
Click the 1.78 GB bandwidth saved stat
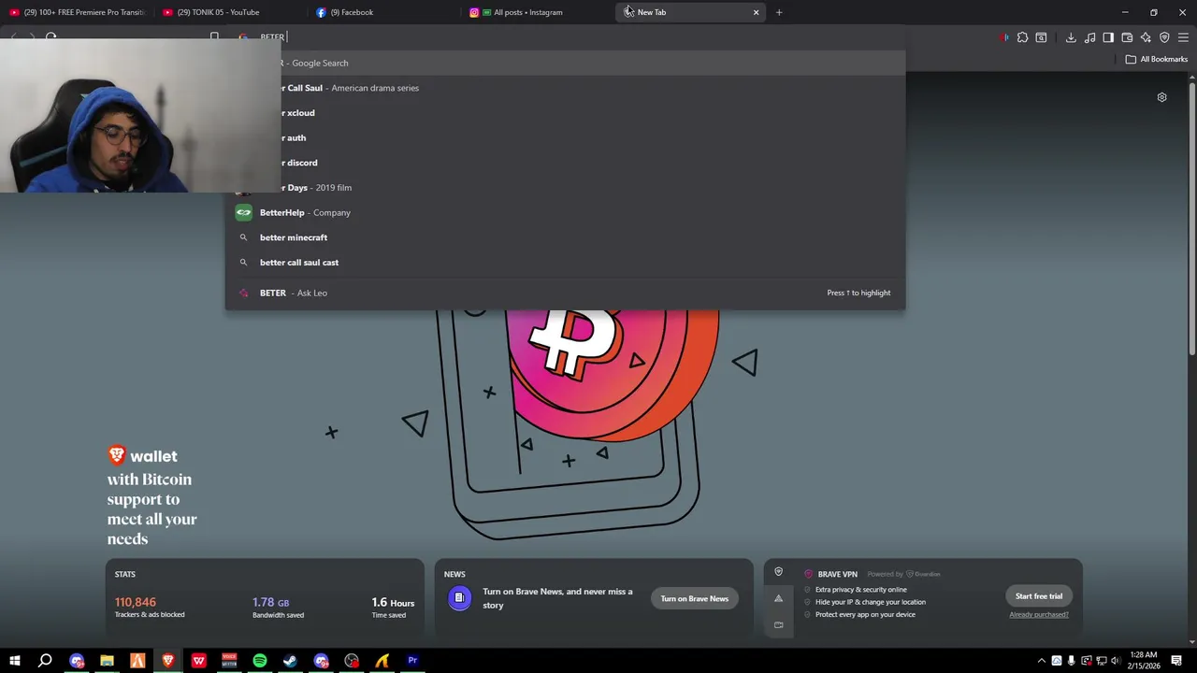278,608
